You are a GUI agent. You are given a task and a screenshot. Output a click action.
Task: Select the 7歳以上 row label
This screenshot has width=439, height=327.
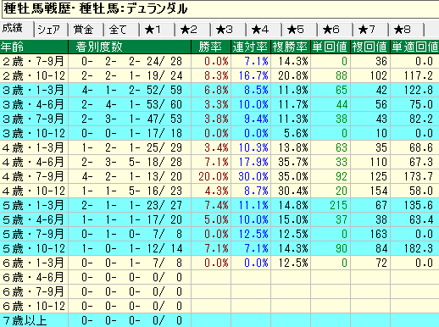[34, 320]
